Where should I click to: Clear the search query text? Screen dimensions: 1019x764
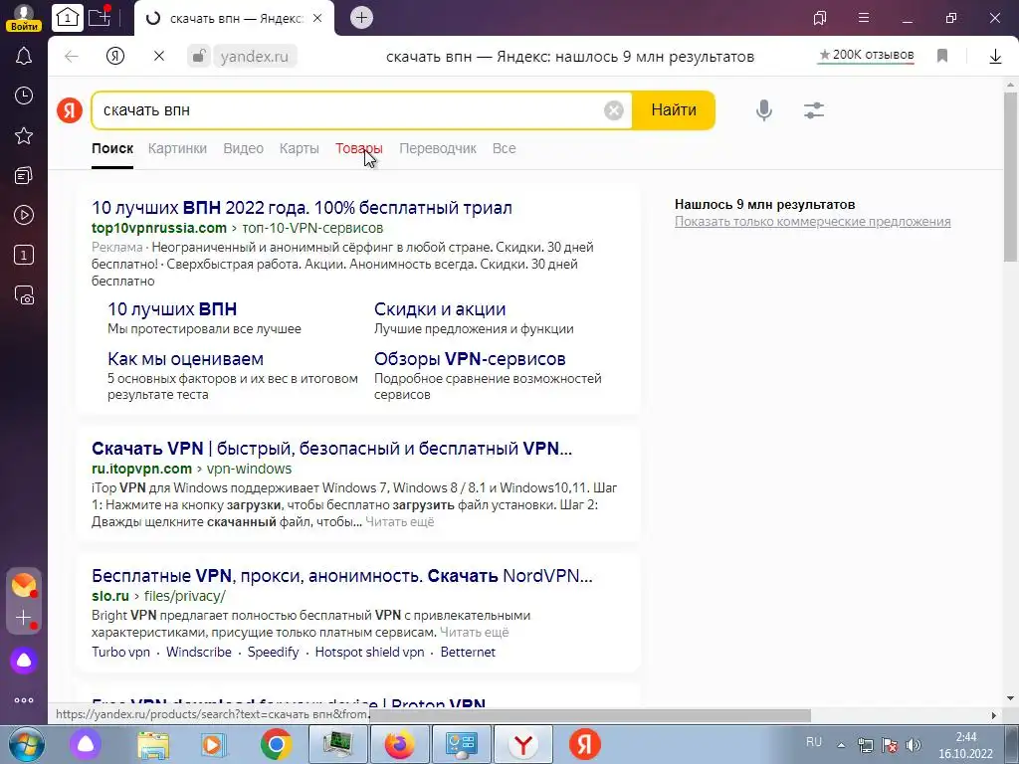613,110
